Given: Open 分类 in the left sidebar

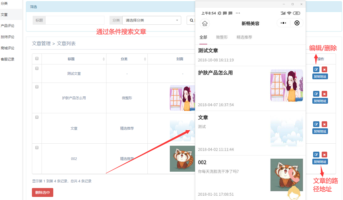Looking at the screenshot, I should pyautogui.click(x=4, y=4).
